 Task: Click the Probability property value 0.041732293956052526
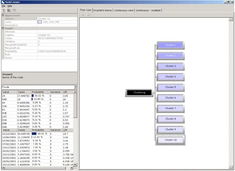(x=57, y=51)
